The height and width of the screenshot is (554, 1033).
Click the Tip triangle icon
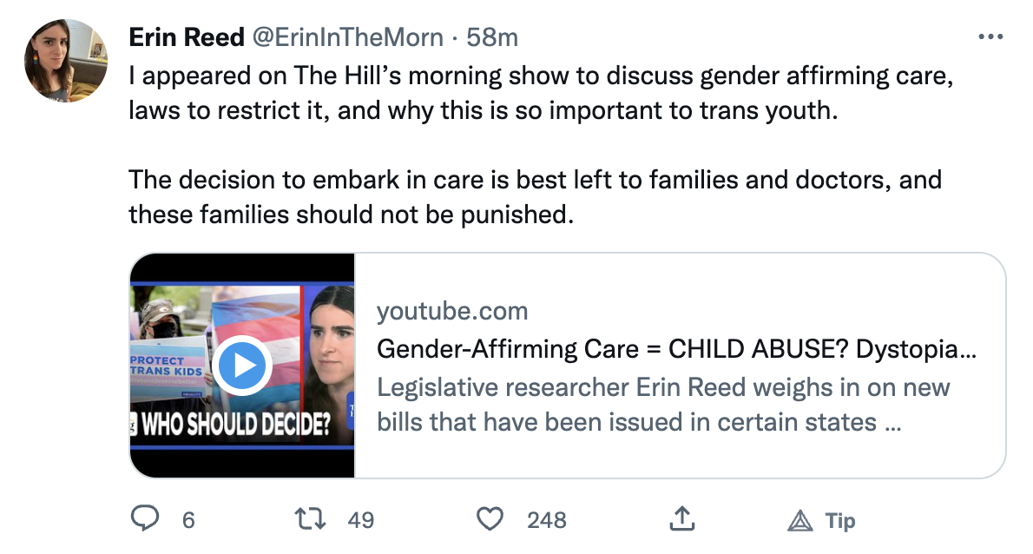pyautogui.click(x=799, y=520)
